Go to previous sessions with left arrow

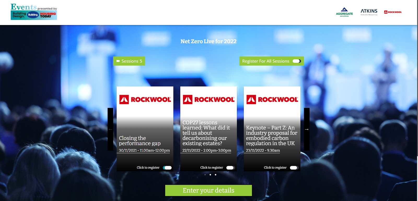(x=110, y=129)
